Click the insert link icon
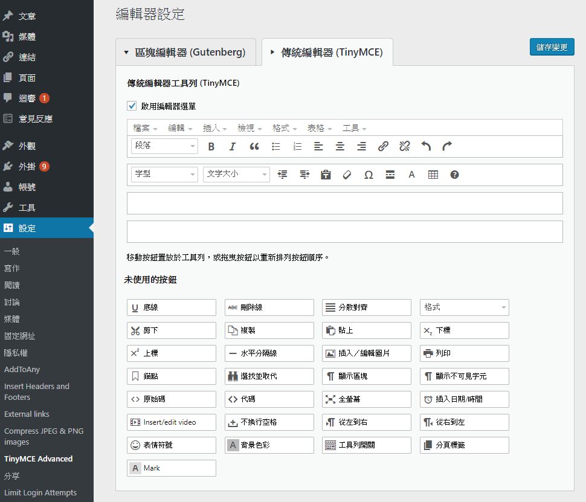The width and height of the screenshot is (586, 502). (x=383, y=146)
